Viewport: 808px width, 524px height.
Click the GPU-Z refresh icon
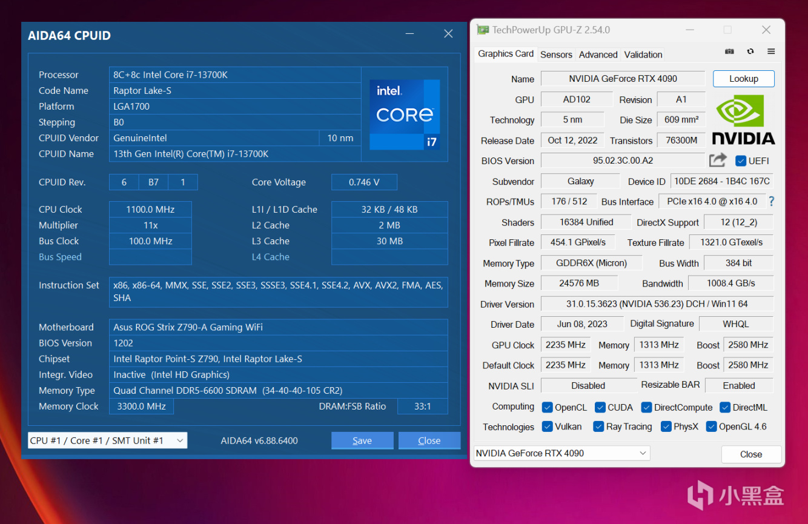point(750,52)
